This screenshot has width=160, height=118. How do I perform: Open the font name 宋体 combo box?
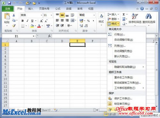pyautogui.click(x=31, y=15)
